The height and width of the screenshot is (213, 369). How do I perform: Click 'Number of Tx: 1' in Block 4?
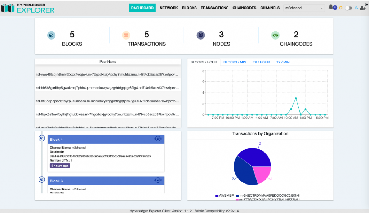pyautogui.click(x=61, y=160)
